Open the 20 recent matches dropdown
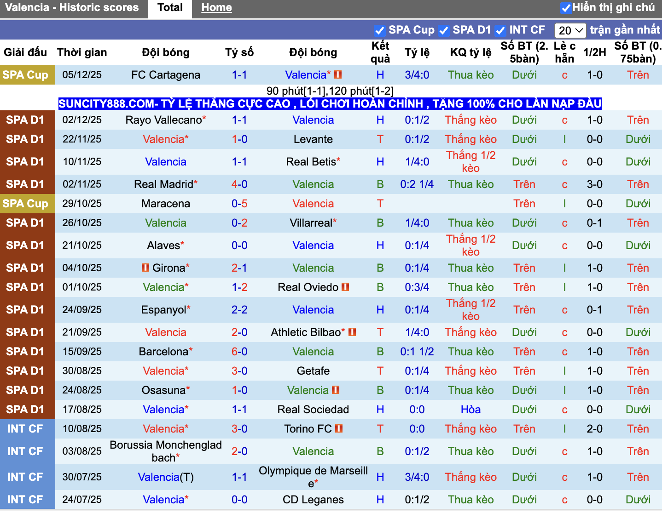This screenshot has height=513, width=662. coord(570,30)
